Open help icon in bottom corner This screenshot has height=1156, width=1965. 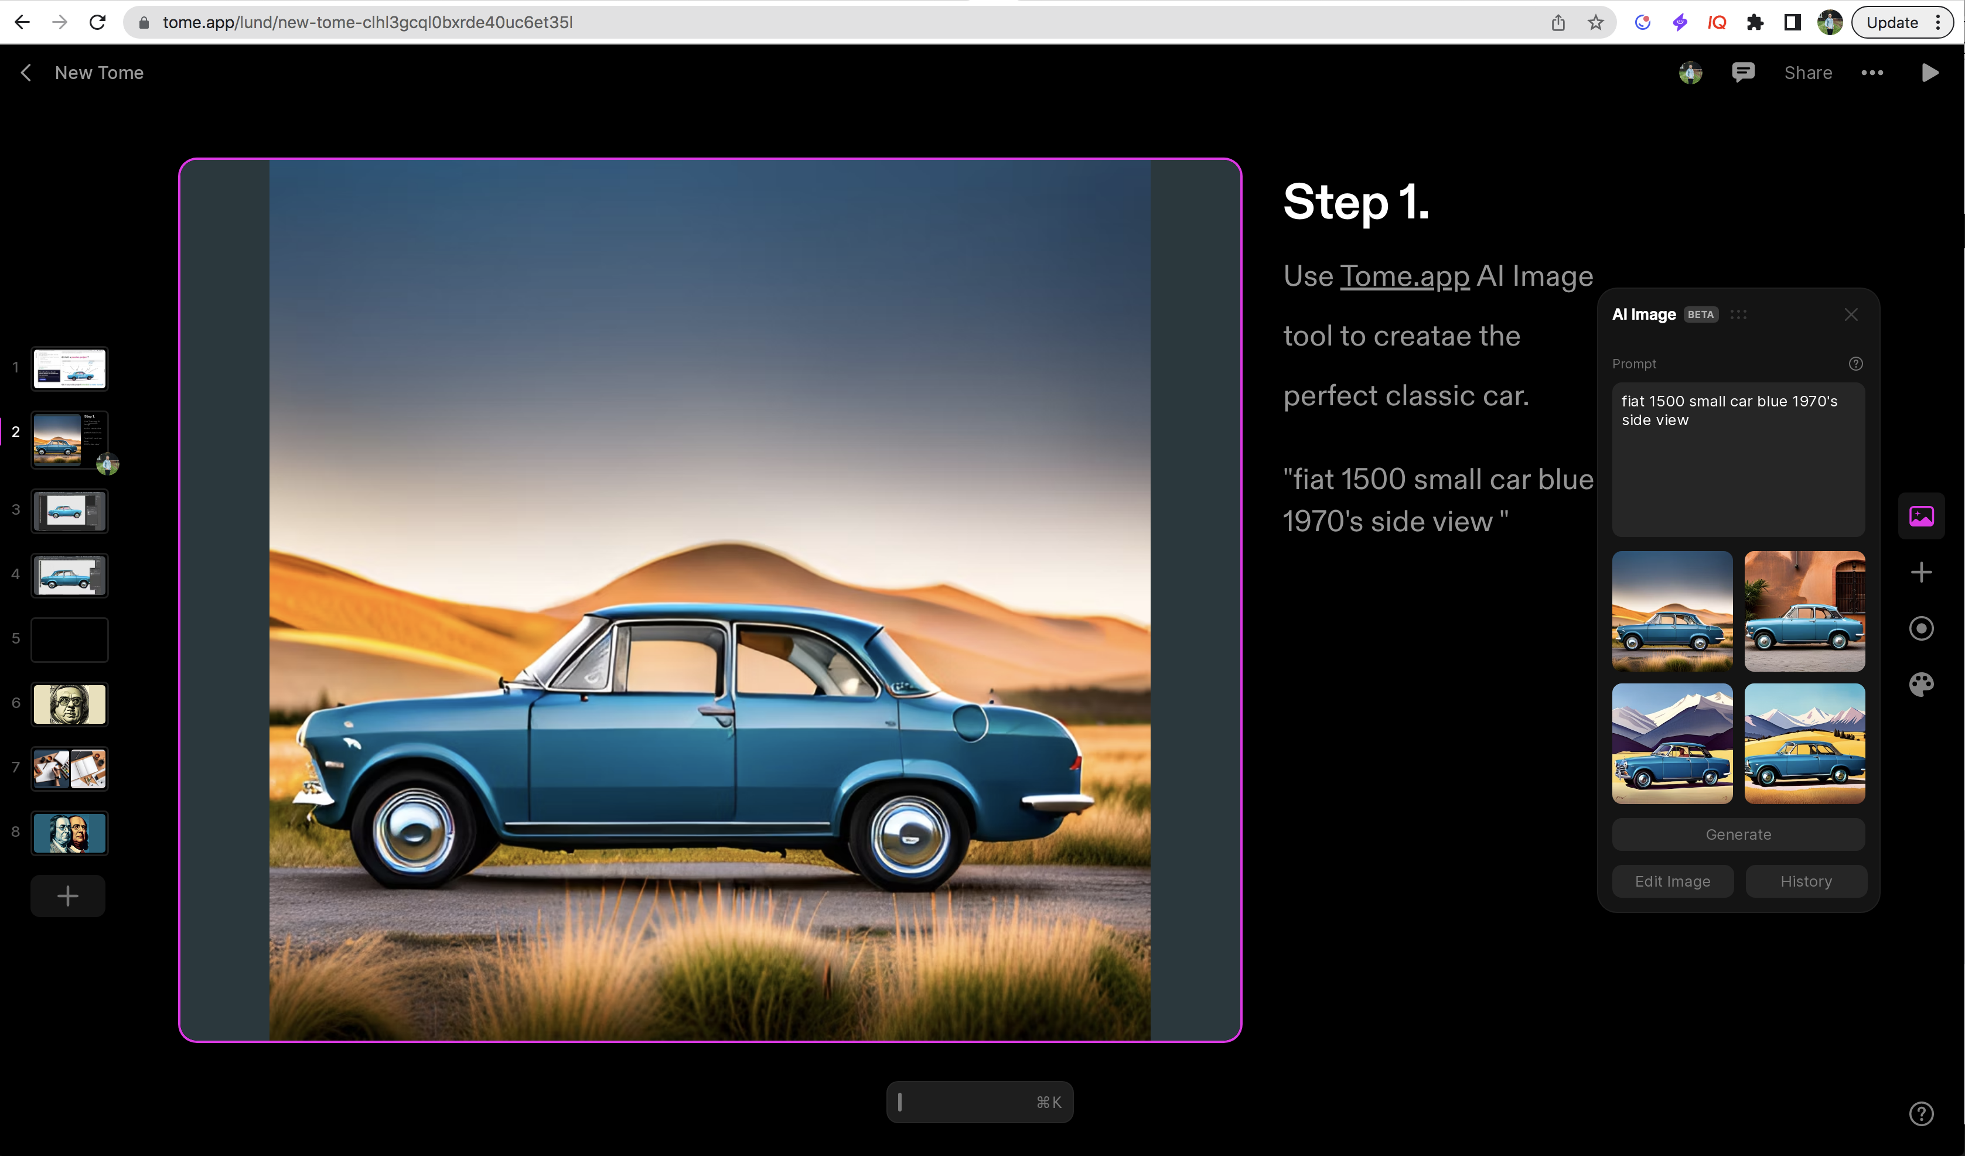1920,1114
